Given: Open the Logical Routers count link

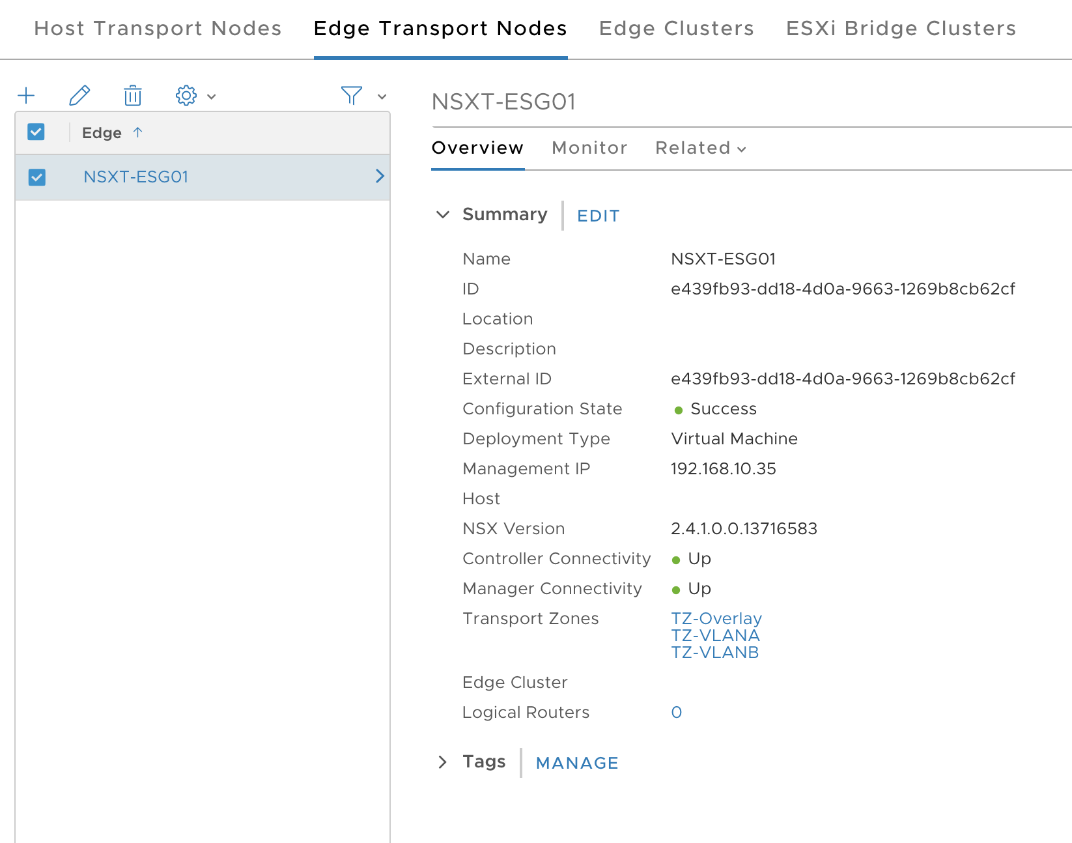Looking at the screenshot, I should click(x=676, y=712).
